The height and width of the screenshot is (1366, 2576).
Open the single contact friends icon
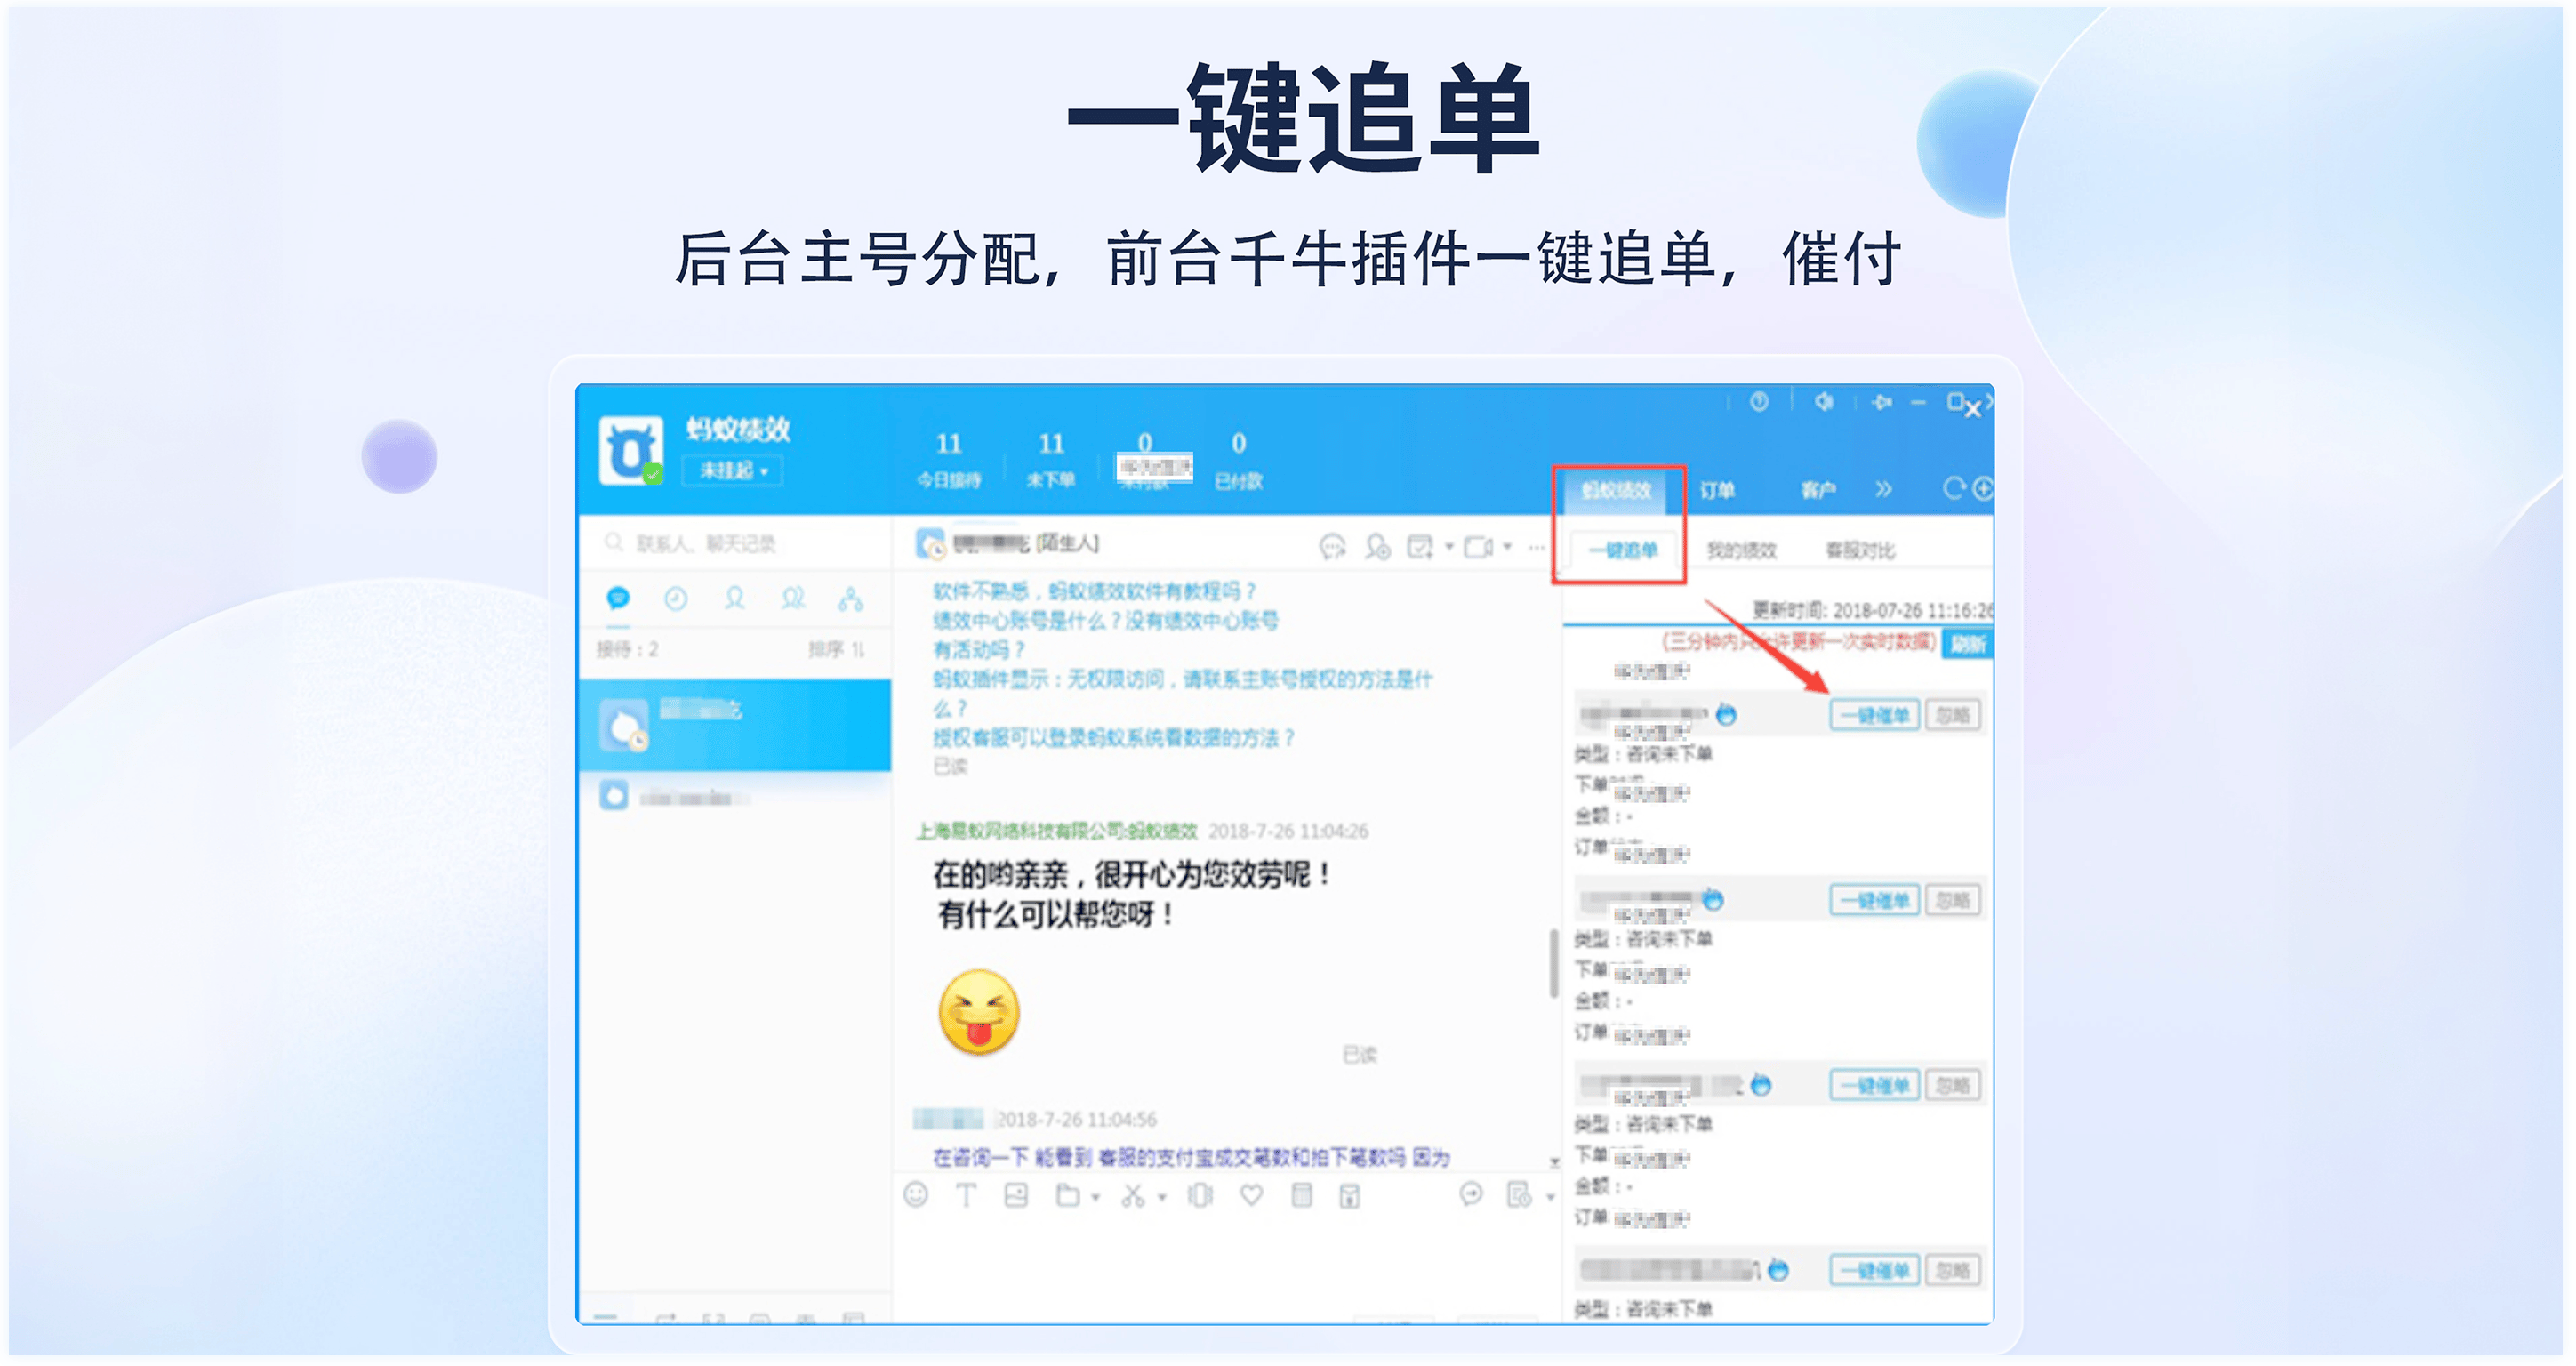click(x=734, y=599)
